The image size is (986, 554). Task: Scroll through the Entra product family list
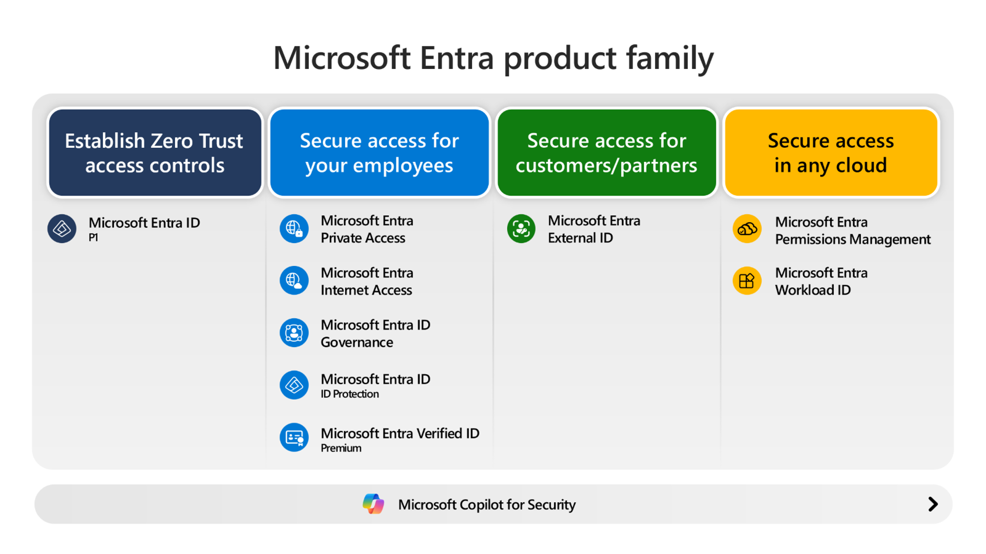click(x=933, y=508)
